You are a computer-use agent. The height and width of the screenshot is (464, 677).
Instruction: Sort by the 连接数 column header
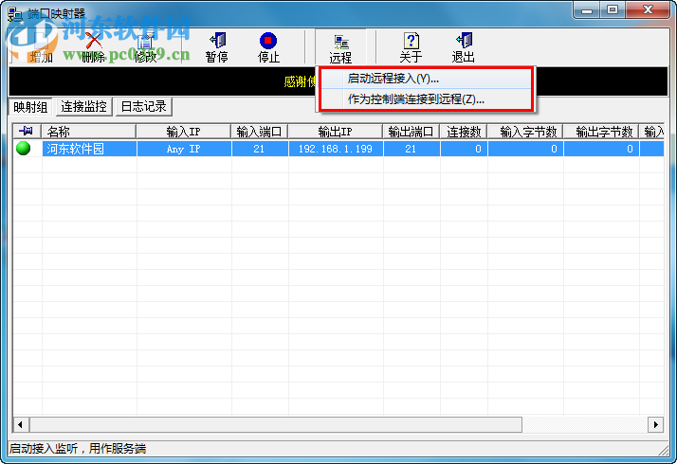tap(464, 132)
